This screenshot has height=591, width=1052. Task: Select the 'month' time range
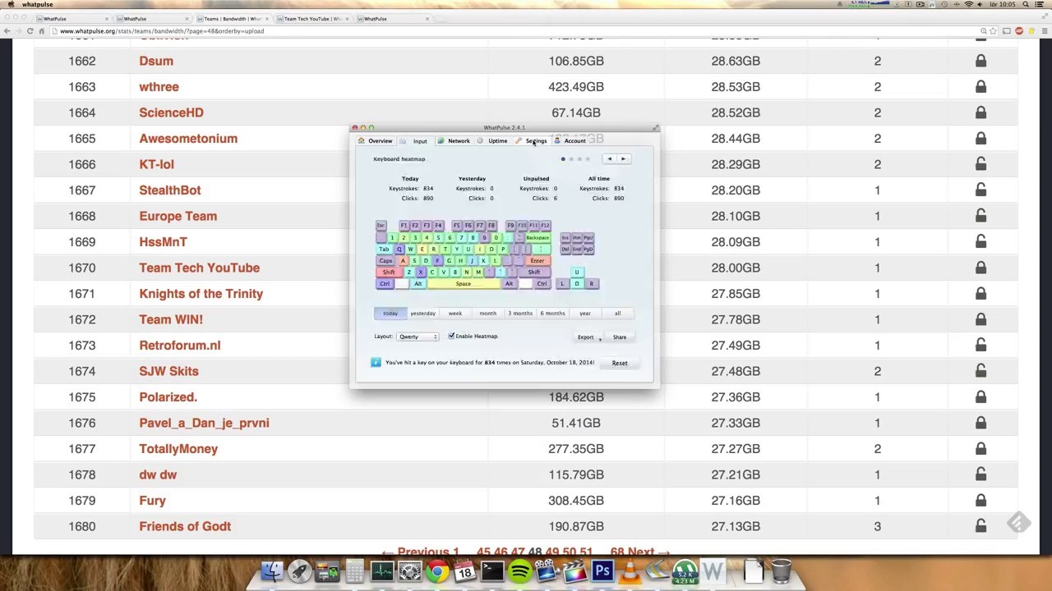pyautogui.click(x=488, y=314)
